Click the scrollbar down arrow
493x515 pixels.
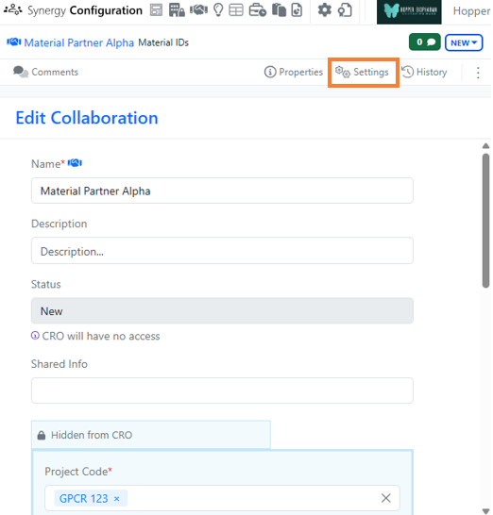click(485, 511)
